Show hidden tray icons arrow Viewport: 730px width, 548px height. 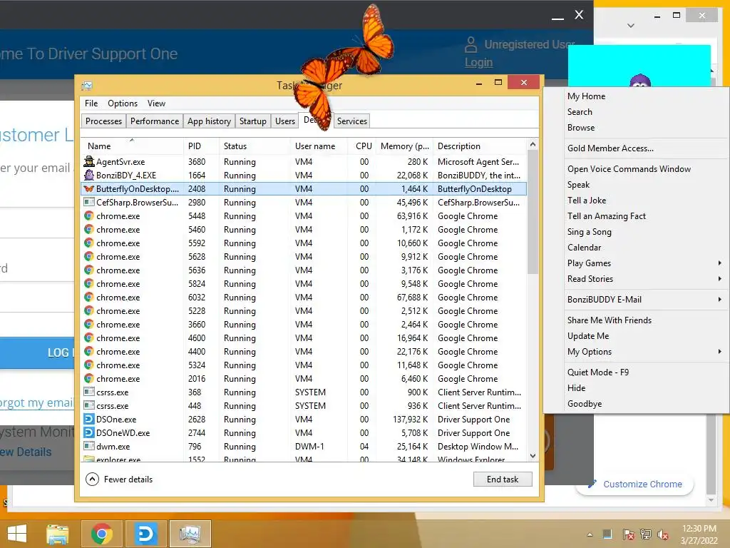click(x=590, y=534)
